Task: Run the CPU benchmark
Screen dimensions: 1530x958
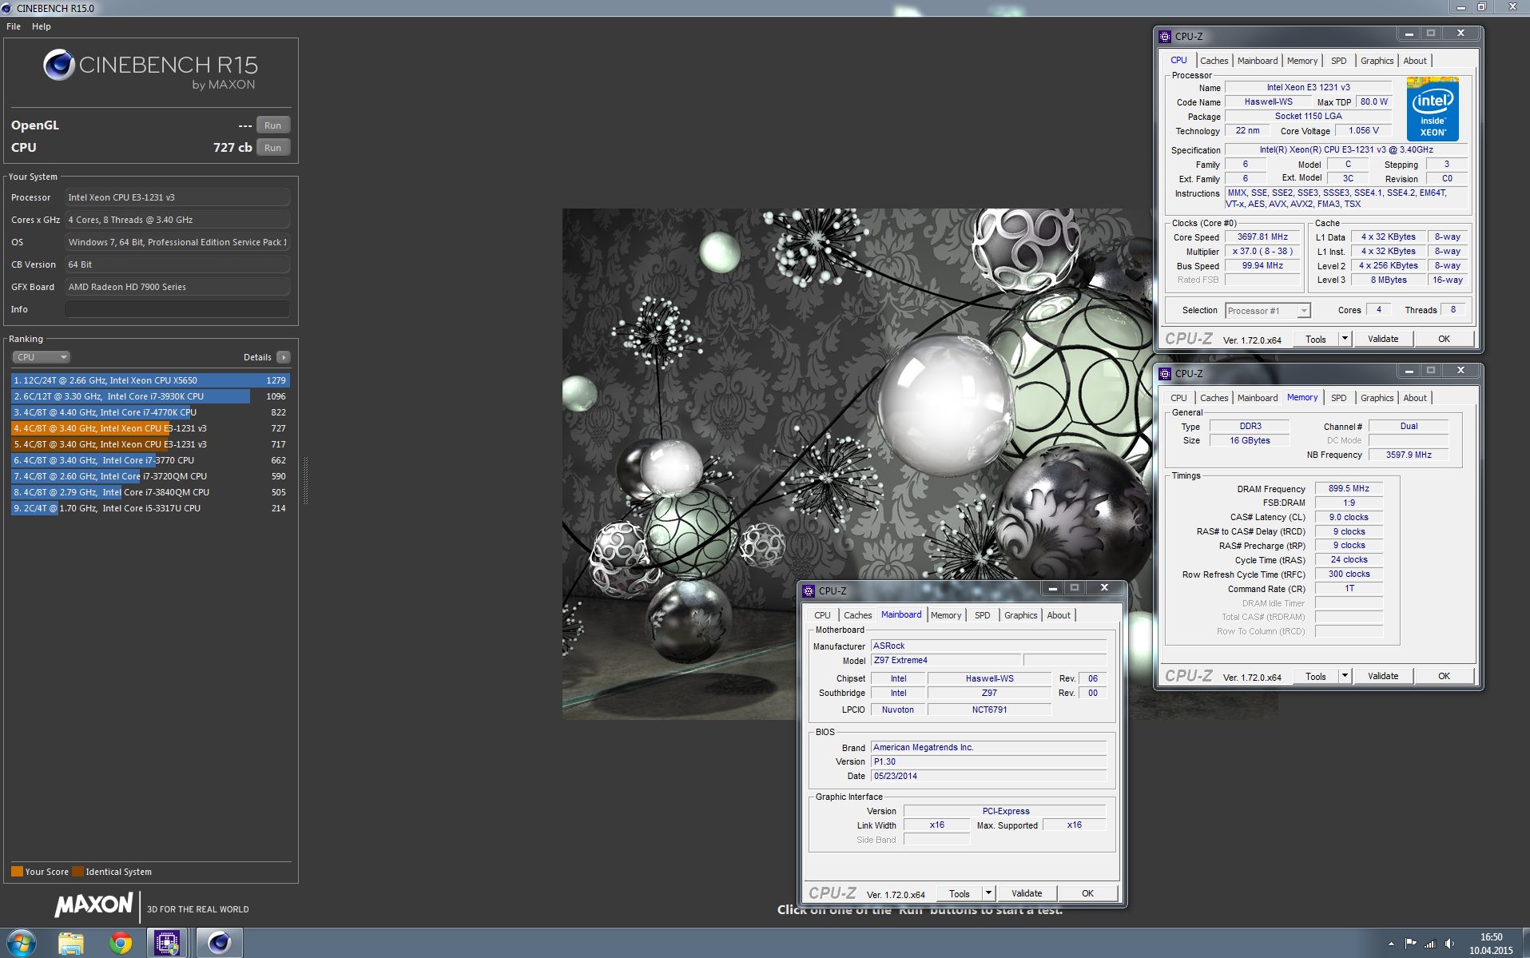Action: (272, 148)
